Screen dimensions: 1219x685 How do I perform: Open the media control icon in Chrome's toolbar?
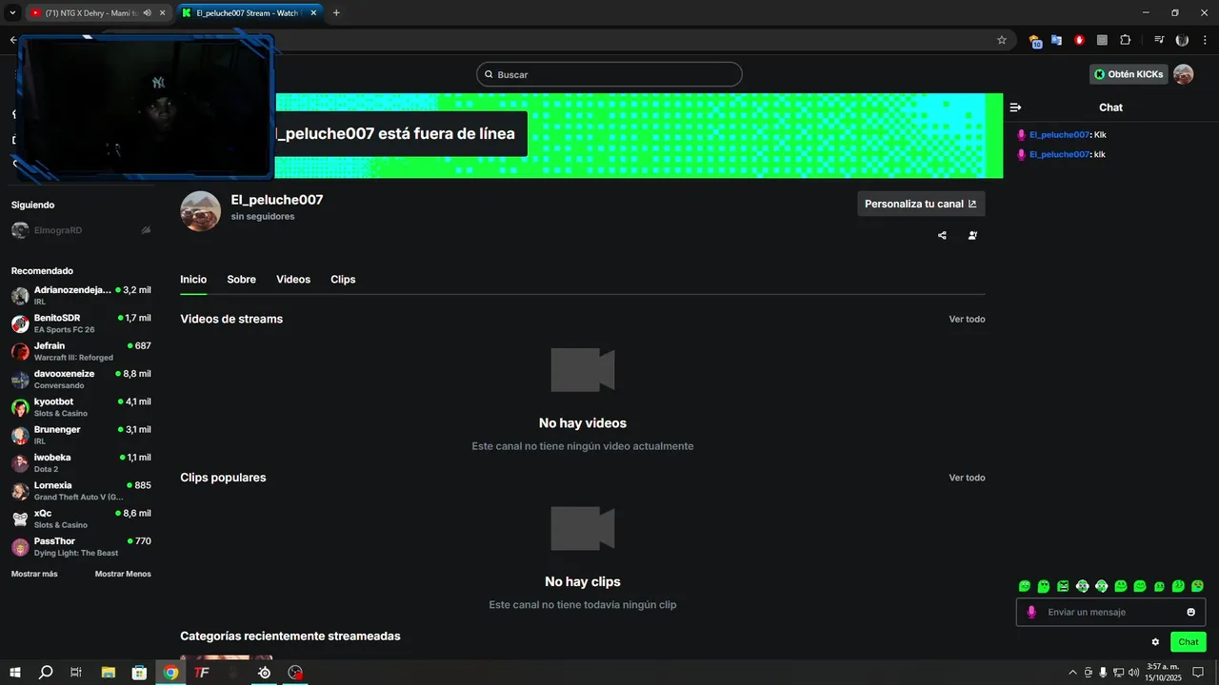[x=1159, y=40]
